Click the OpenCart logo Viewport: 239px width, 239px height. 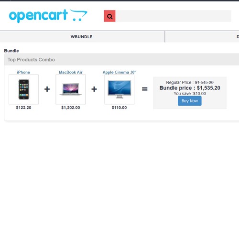48,16
